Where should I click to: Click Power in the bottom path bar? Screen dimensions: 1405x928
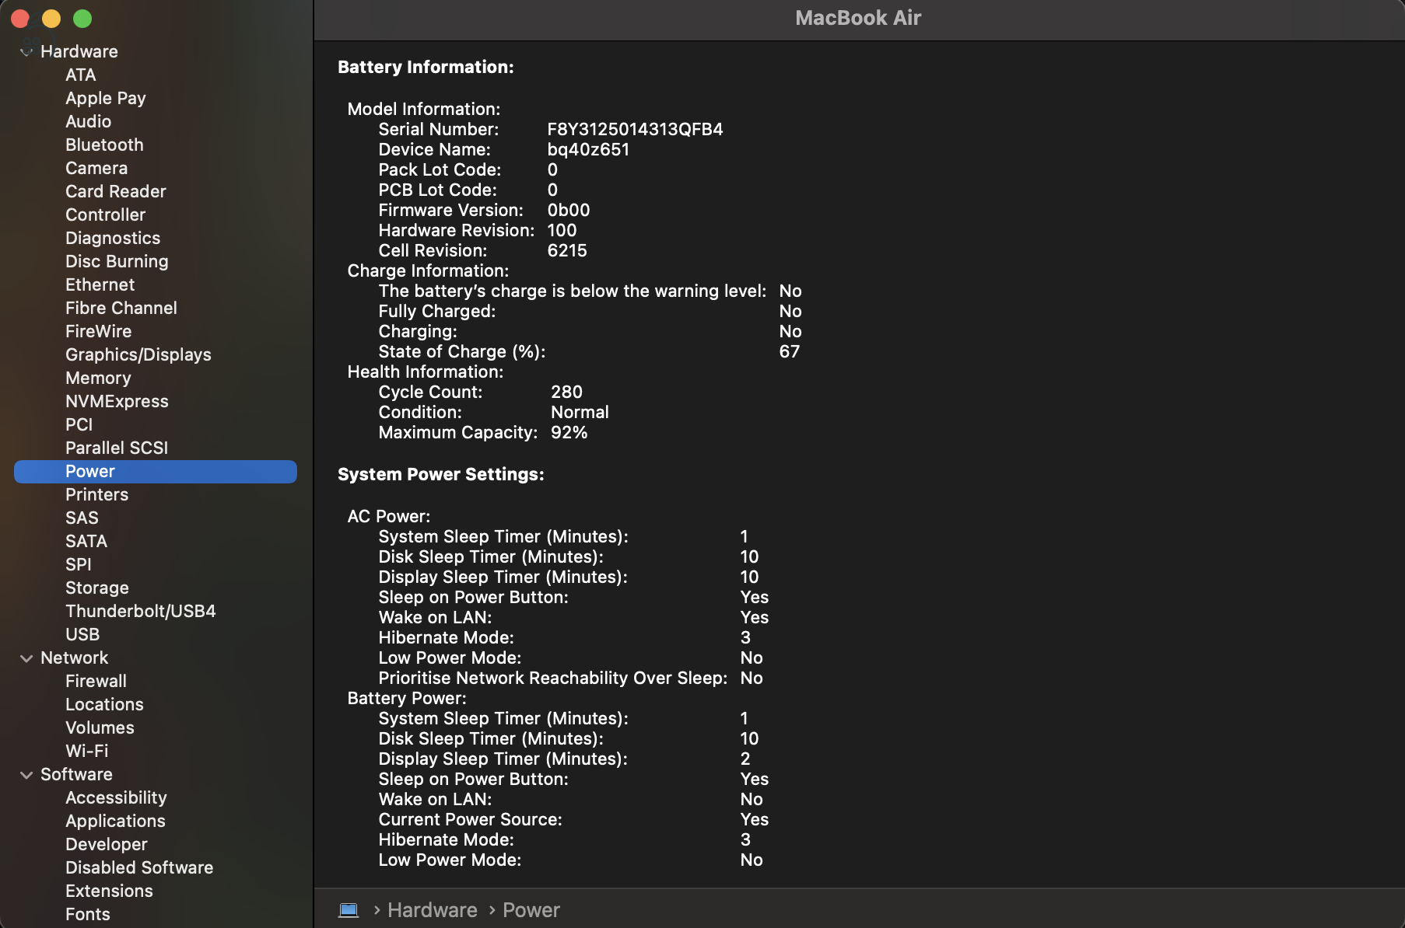(x=531, y=910)
